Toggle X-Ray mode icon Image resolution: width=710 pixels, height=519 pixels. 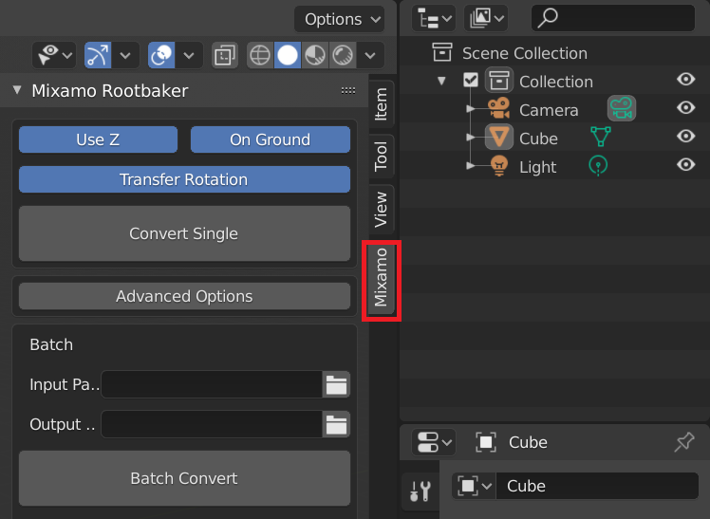225,55
